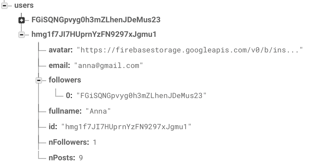Image resolution: width=332 pixels, height=166 pixels.
Task: Select the FGiSQNGpvyg0h3mZLhenJDeMus23 user key
Action: tap(96, 20)
